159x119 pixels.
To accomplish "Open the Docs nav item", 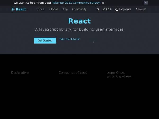I will (x=41, y=9).
